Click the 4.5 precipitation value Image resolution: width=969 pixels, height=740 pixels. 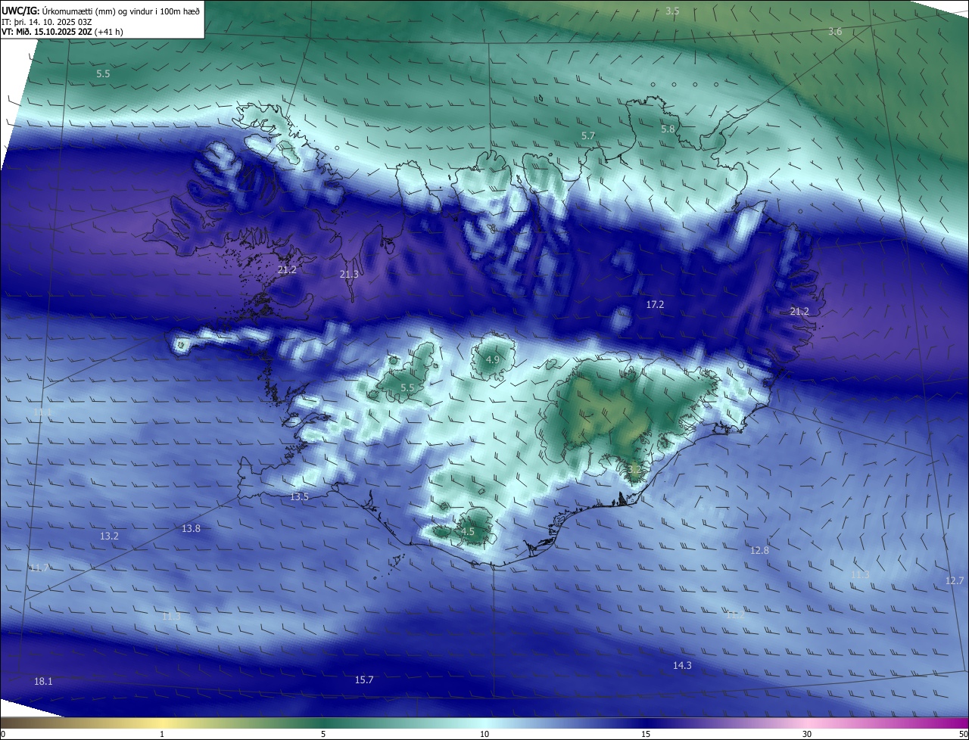[x=468, y=532]
